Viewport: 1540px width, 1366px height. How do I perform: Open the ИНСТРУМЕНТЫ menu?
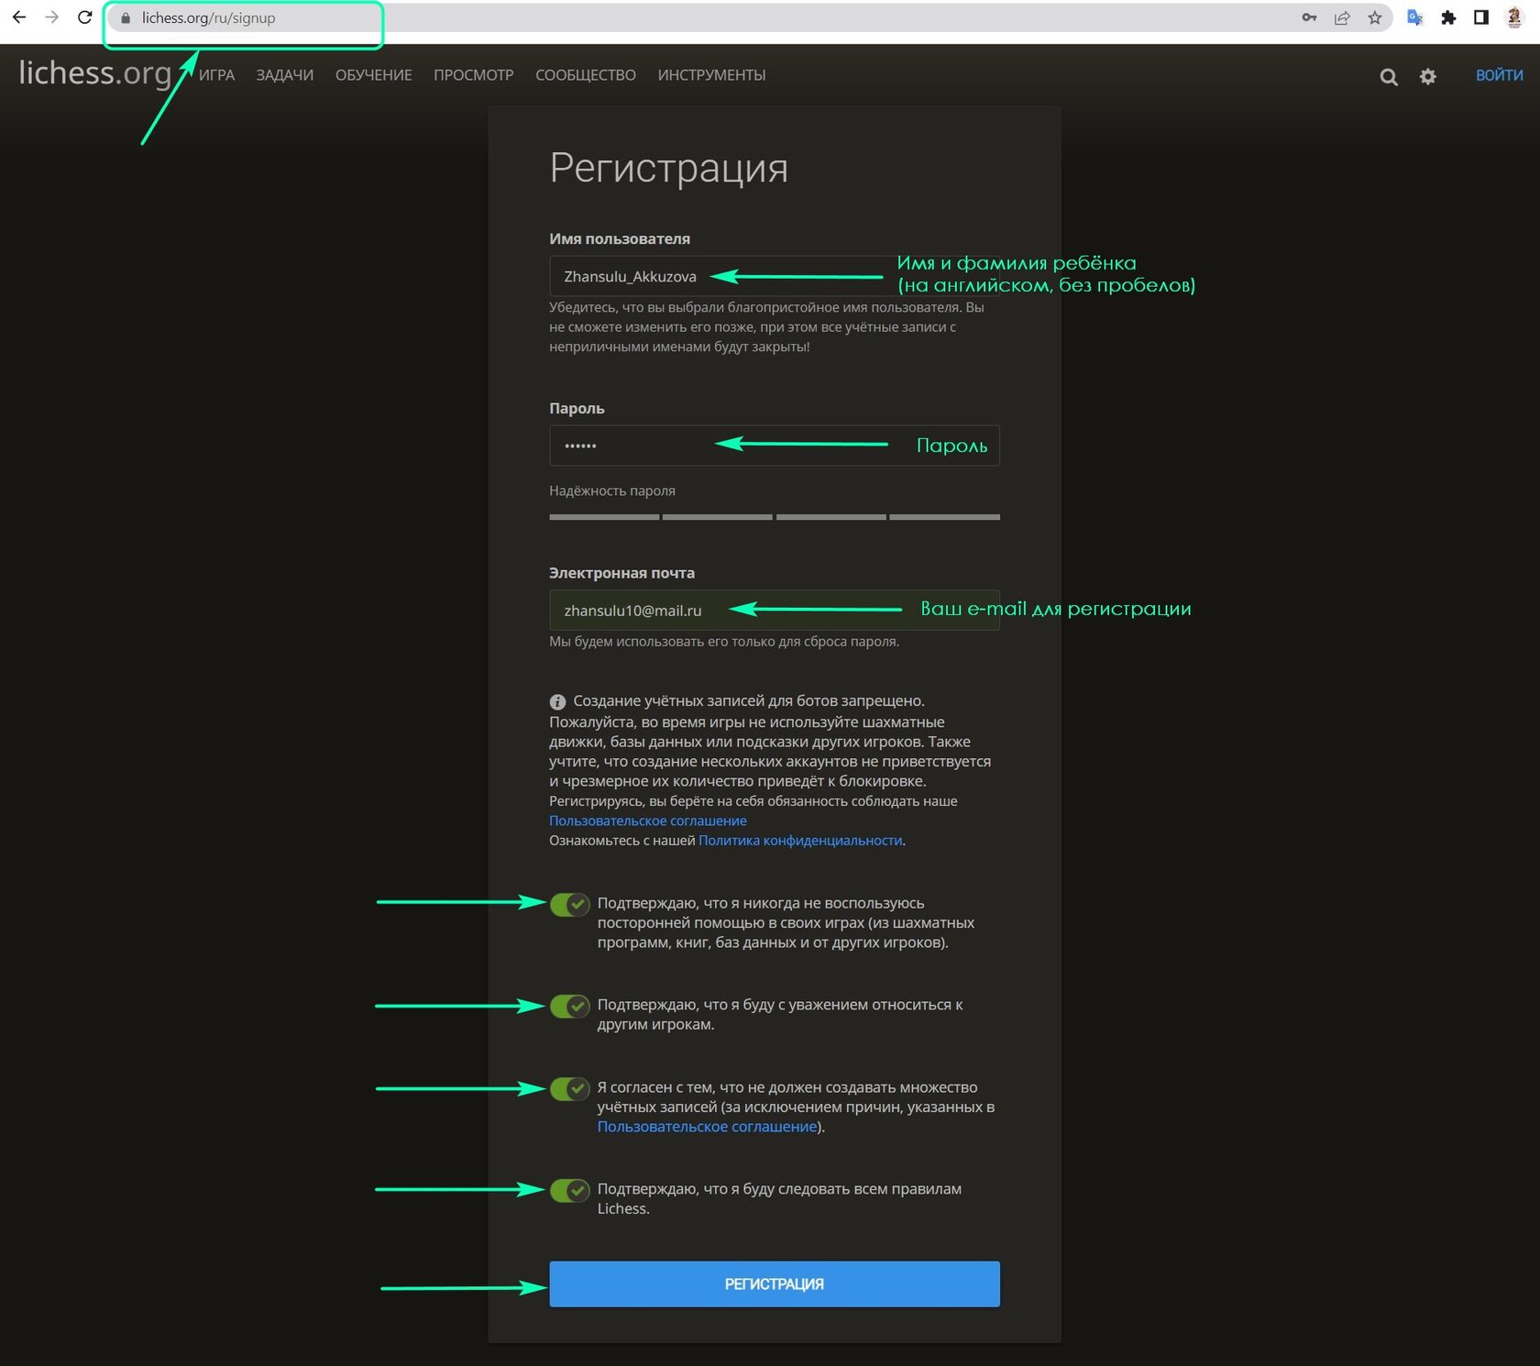[x=712, y=75]
